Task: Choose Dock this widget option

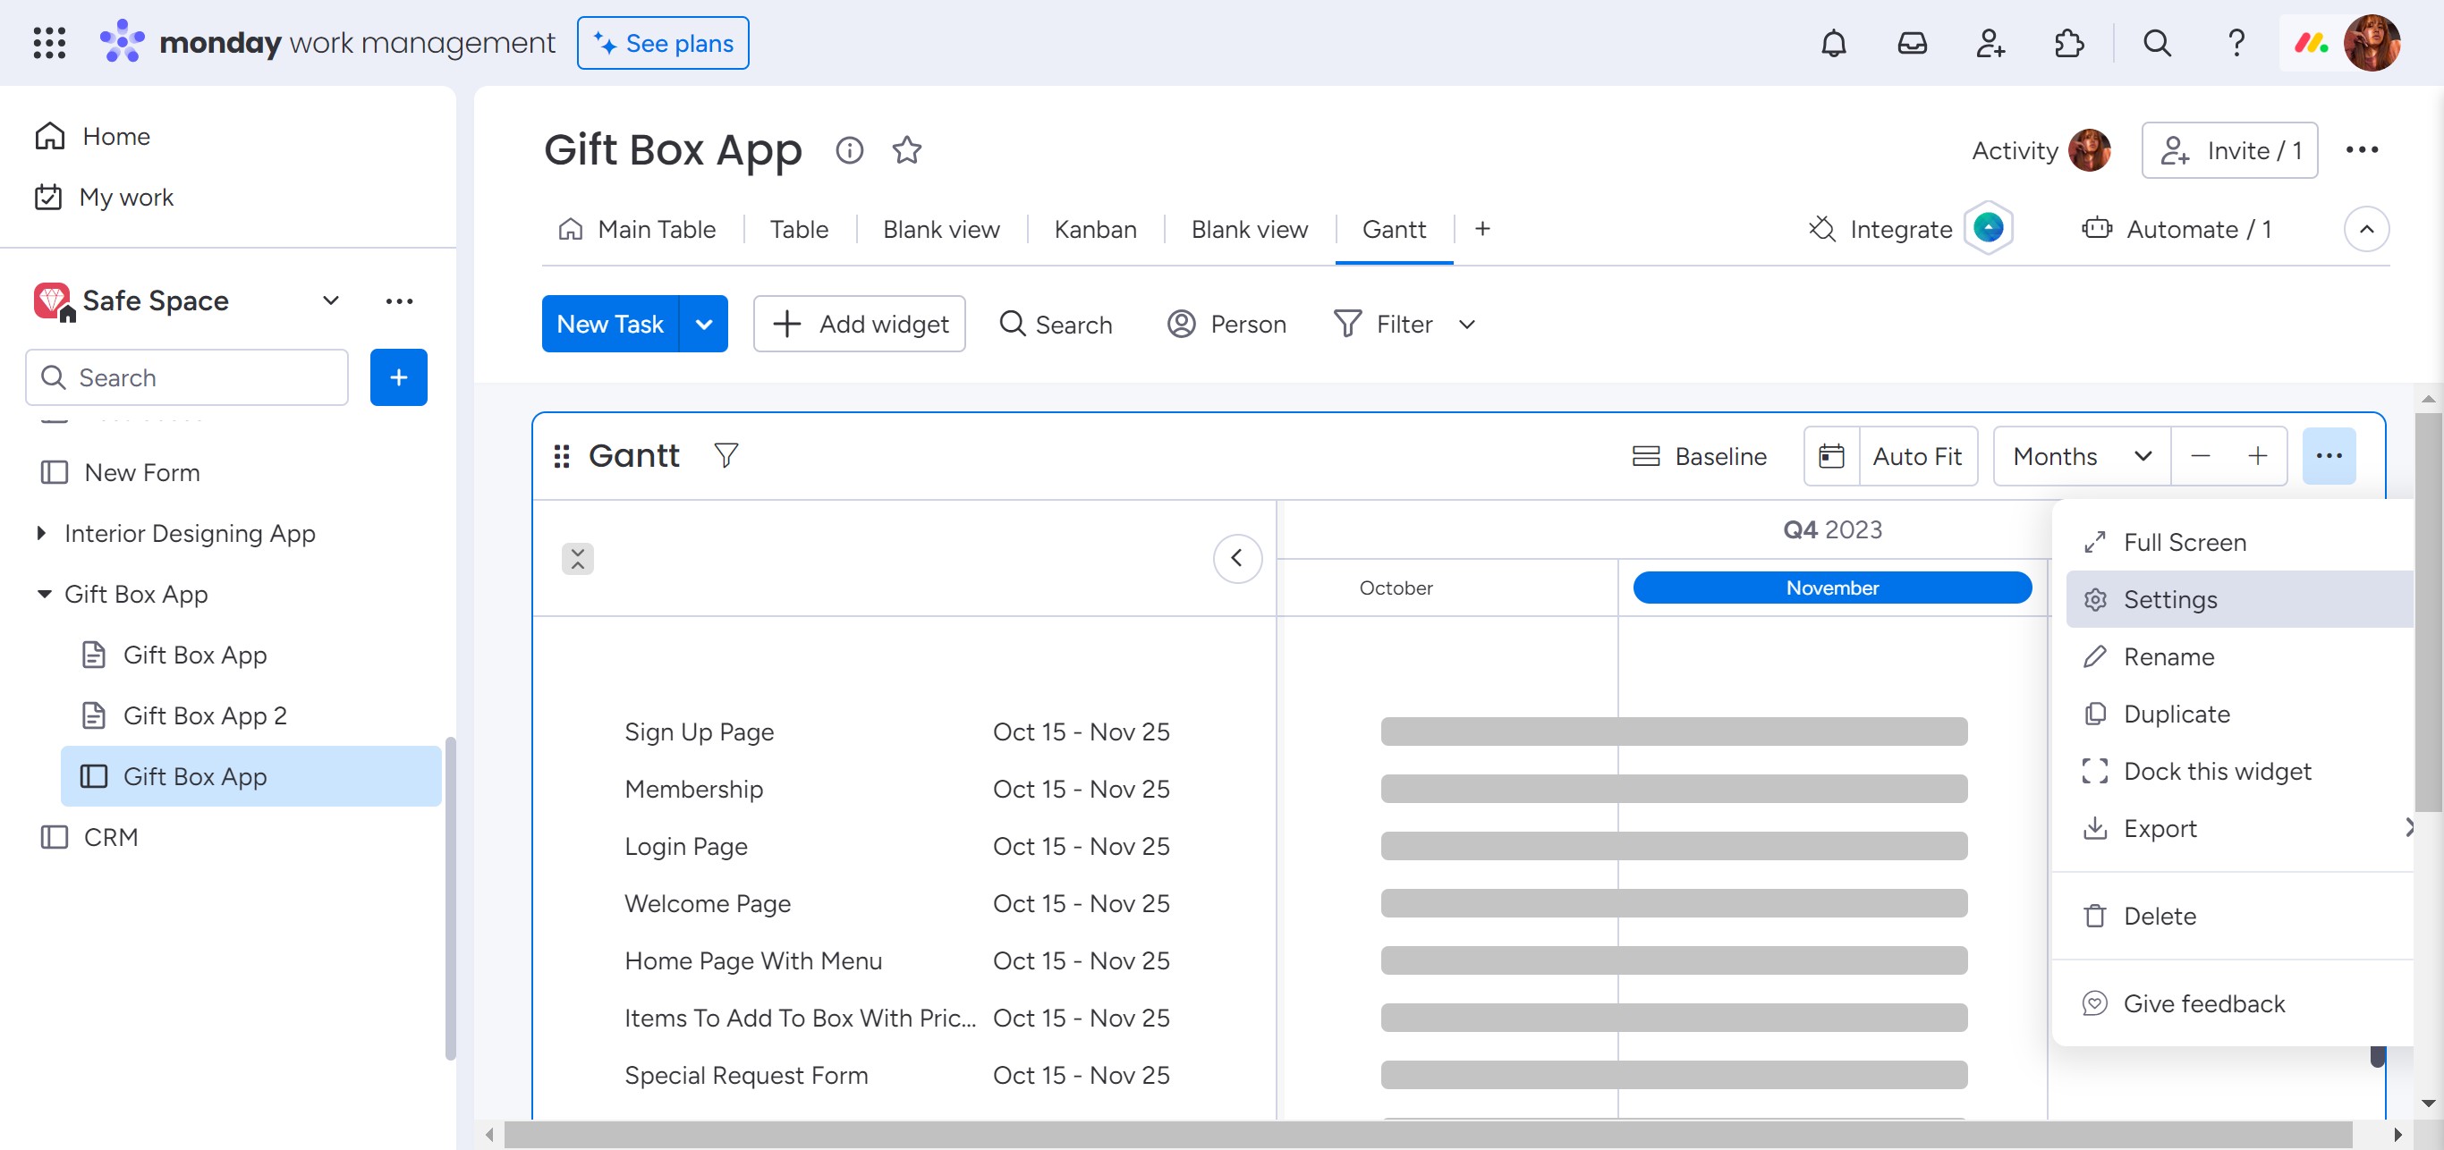Action: click(2239, 771)
